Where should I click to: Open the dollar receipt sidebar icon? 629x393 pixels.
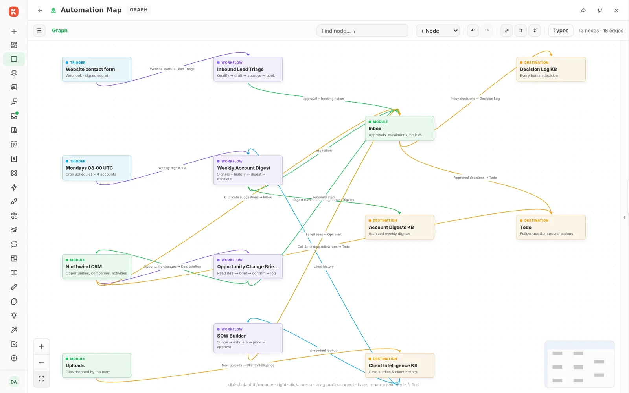pos(14,159)
